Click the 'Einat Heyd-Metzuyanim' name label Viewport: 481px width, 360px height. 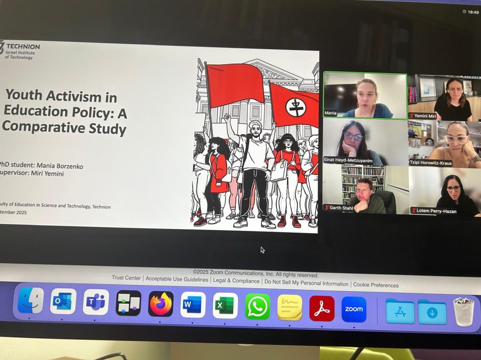(348, 160)
